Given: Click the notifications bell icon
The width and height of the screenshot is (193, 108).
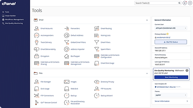Looking at the screenshot, I should pyautogui.click(x=184, y=3).
